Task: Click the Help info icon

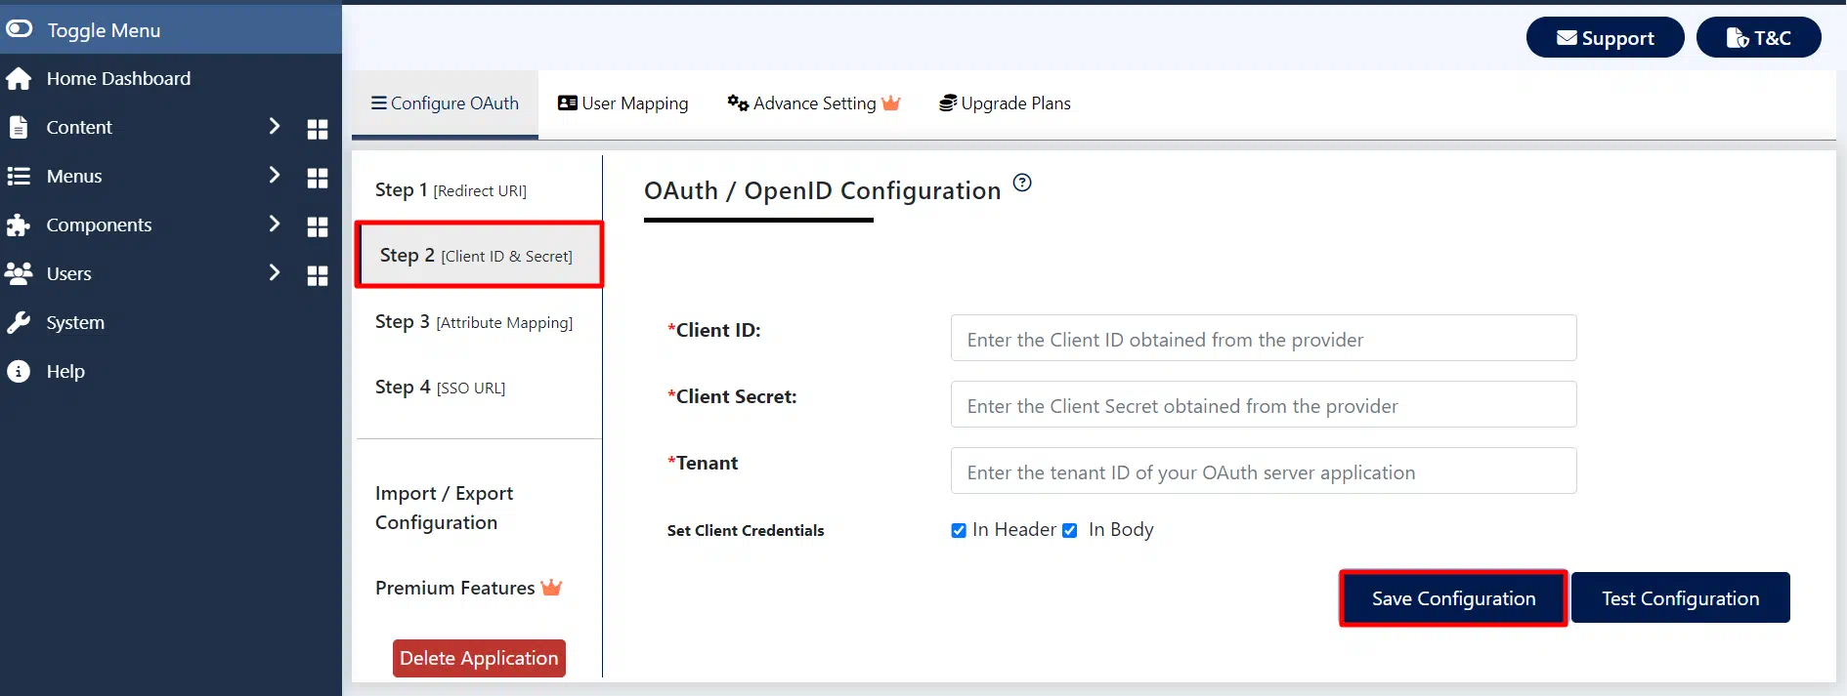Action: tap(19, 371)
